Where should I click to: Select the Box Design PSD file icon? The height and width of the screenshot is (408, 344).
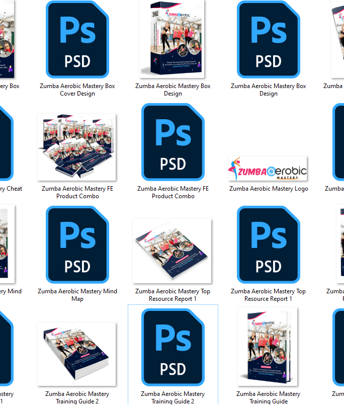[x=268, y=39]
